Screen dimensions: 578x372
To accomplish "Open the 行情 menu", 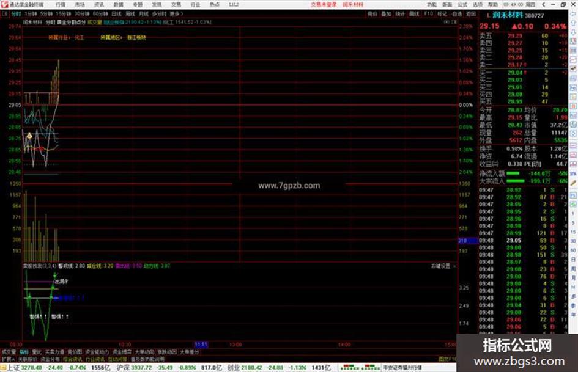I will 61,4.
